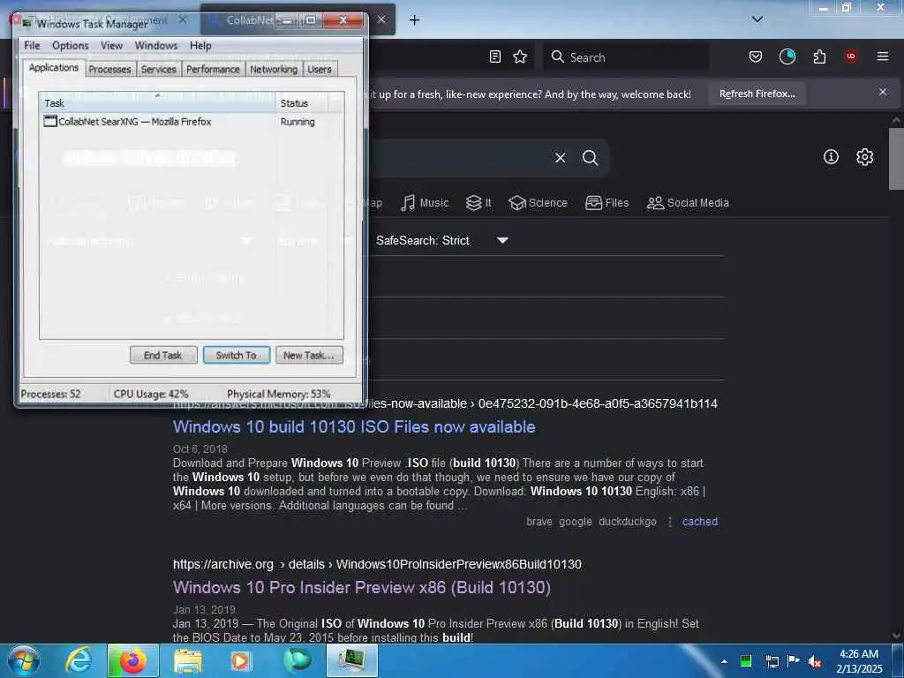Switch to Firefox on the taskbar
The image size is (904, 678).
click(x=132, y=660)
